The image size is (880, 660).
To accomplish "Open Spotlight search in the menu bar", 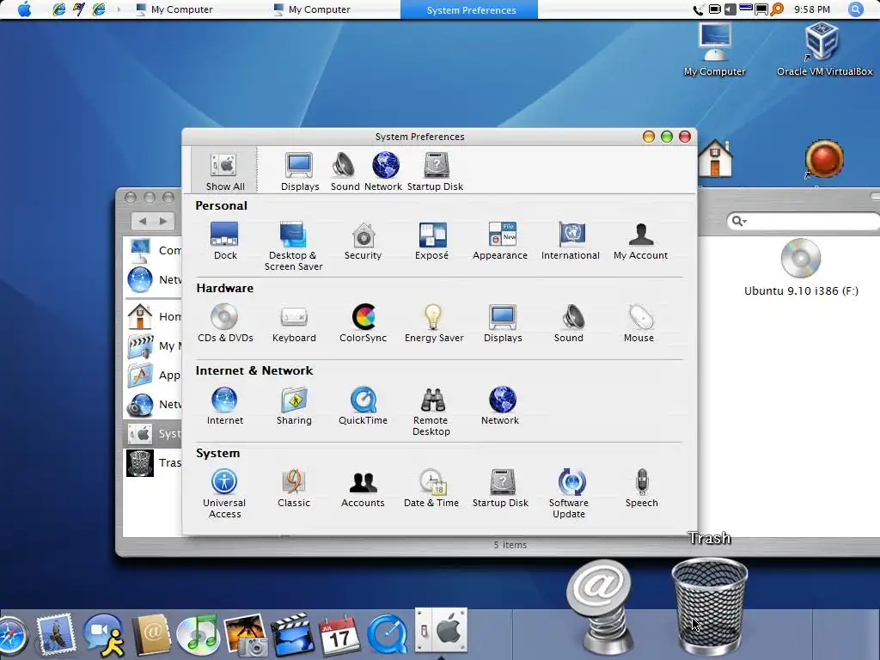I will tap(855, 9).
